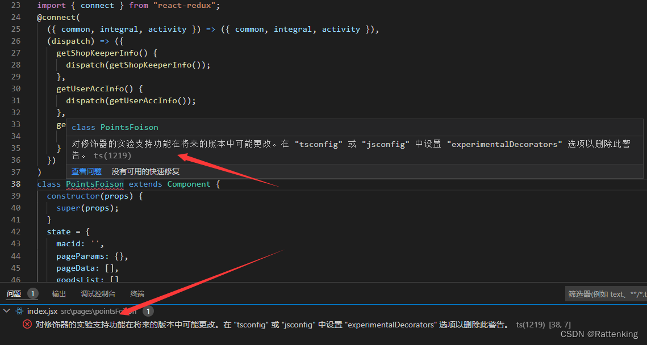Click pageParams: {}, on line 44

pyautogui.click(x=93, y=256)
